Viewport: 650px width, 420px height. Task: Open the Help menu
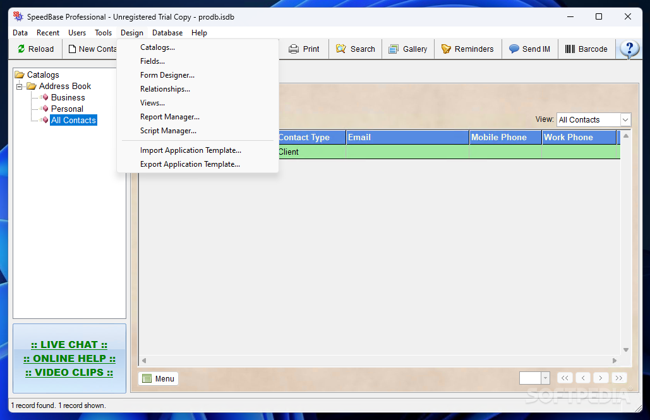tap(199, 33)
